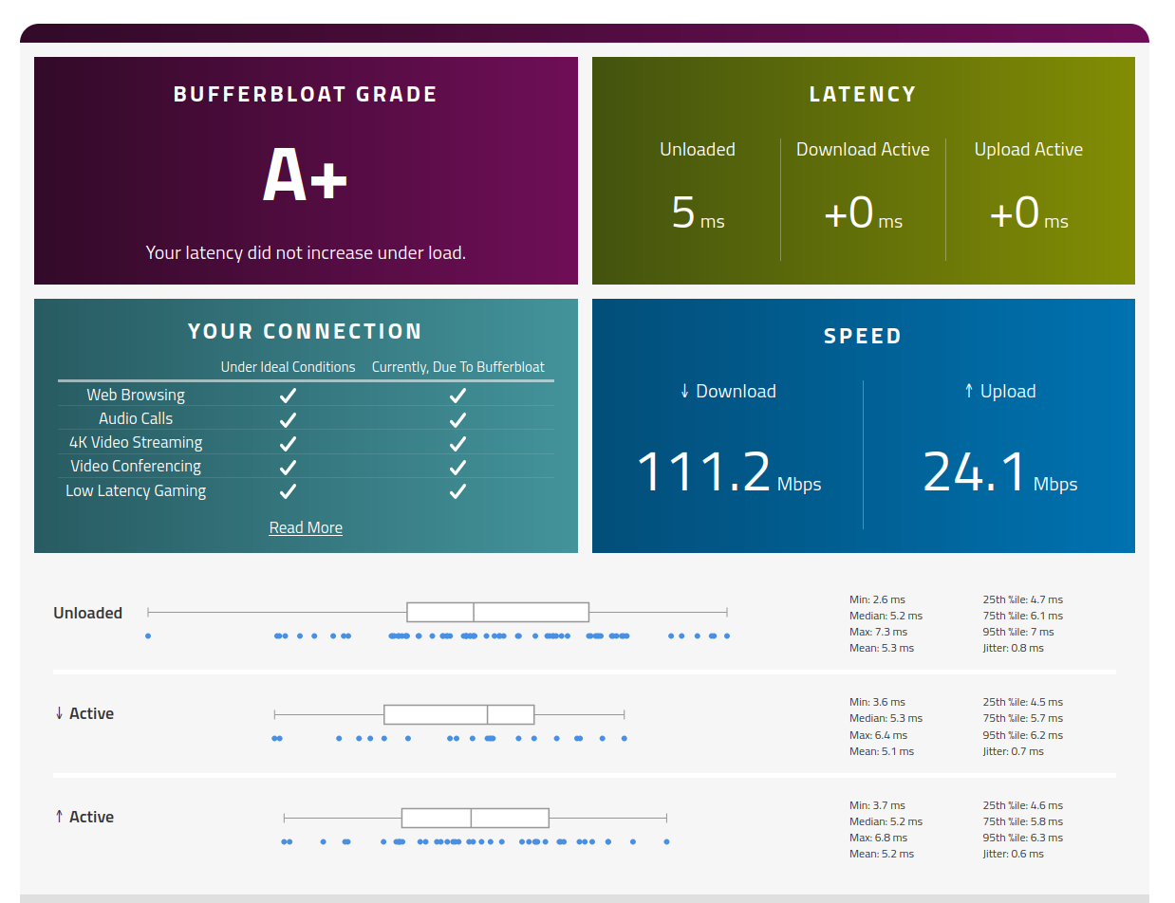1175x903 pixels.
Task: Click the 'Median: 5.3 ms' stat
Action: (x=886, y=718)
